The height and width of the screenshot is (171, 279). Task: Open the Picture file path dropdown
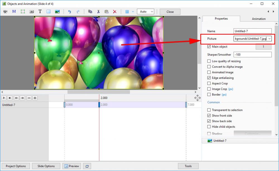(x=269, y=39)
